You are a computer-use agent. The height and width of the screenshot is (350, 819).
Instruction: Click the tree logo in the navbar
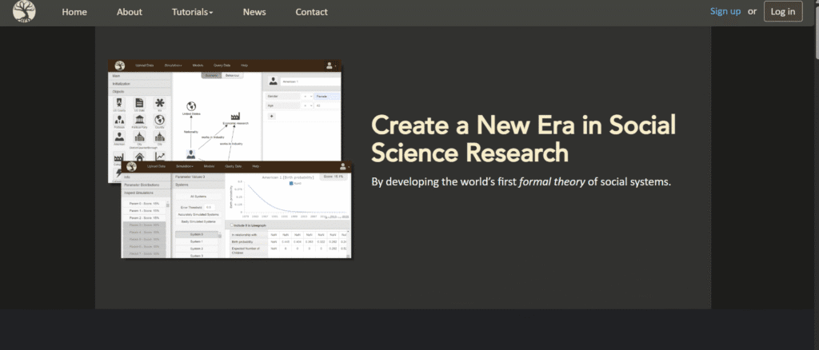tap(24, 12)
